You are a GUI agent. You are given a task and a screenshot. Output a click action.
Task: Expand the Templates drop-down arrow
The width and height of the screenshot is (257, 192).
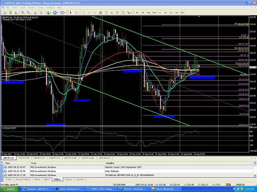coord(65,13)
